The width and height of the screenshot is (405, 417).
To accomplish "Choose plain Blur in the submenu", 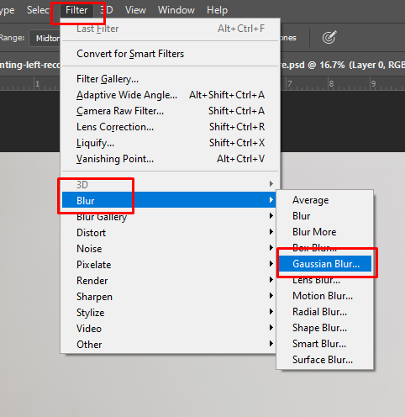I will coord(325,216).
